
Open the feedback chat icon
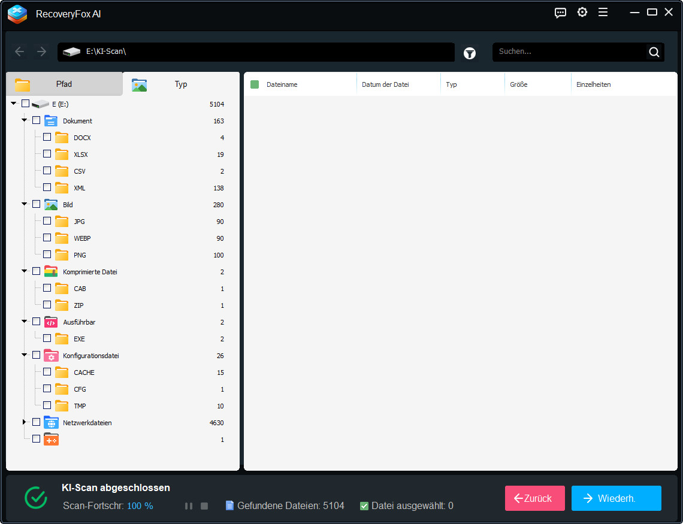(560, 13)
